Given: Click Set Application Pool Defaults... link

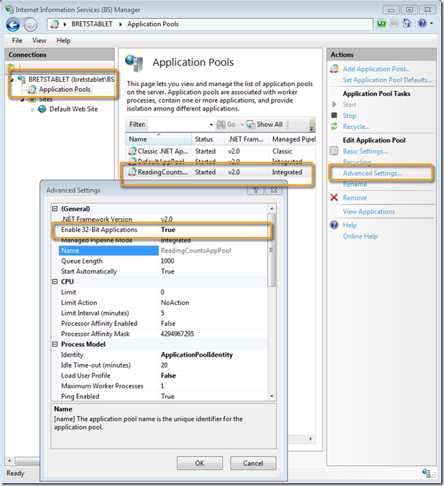Looking at the screenshot, I should [x=387, y=80].
